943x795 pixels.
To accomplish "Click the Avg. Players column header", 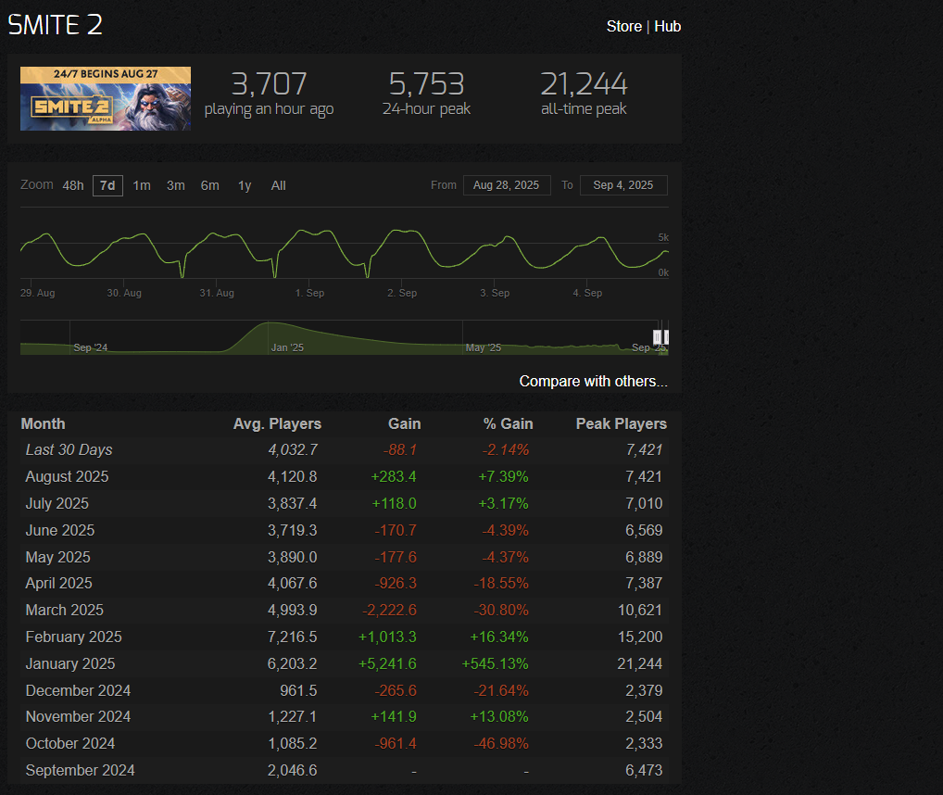I will (x=277, y=424).
